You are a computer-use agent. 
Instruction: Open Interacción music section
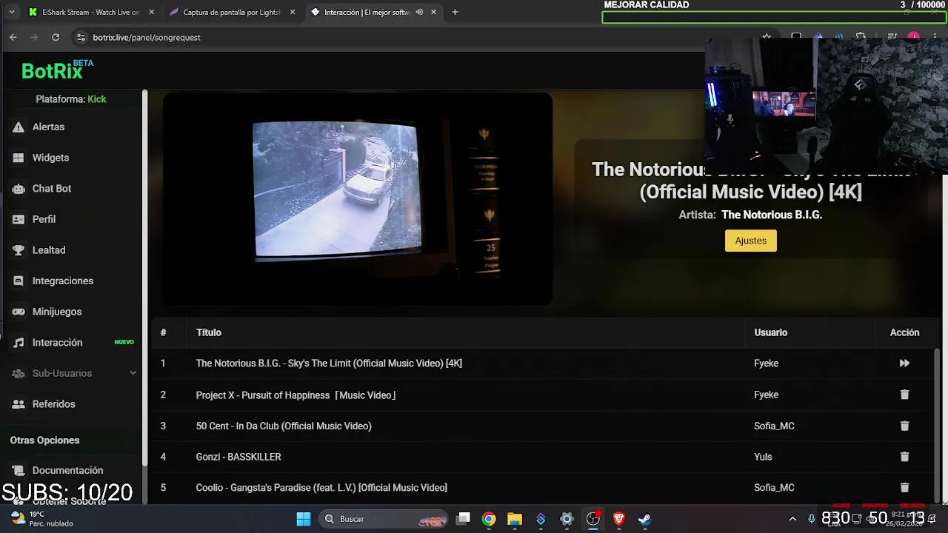coord(57,343)
